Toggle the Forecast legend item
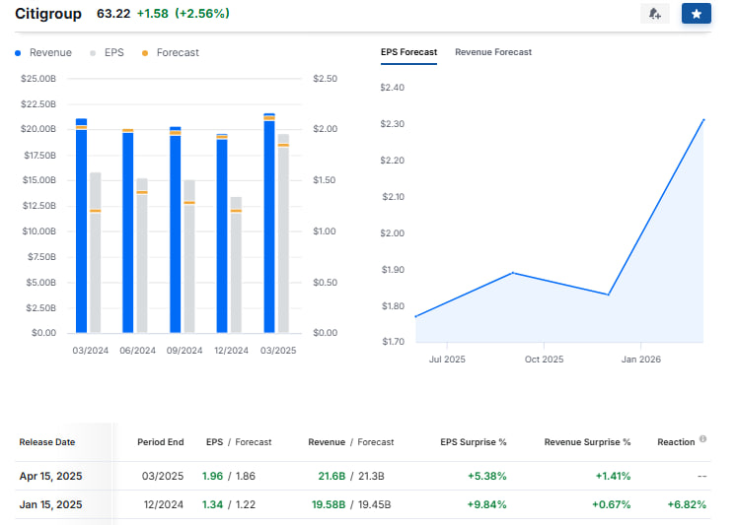Viewport: 737px width, 525px height. (x=171, y=52)
